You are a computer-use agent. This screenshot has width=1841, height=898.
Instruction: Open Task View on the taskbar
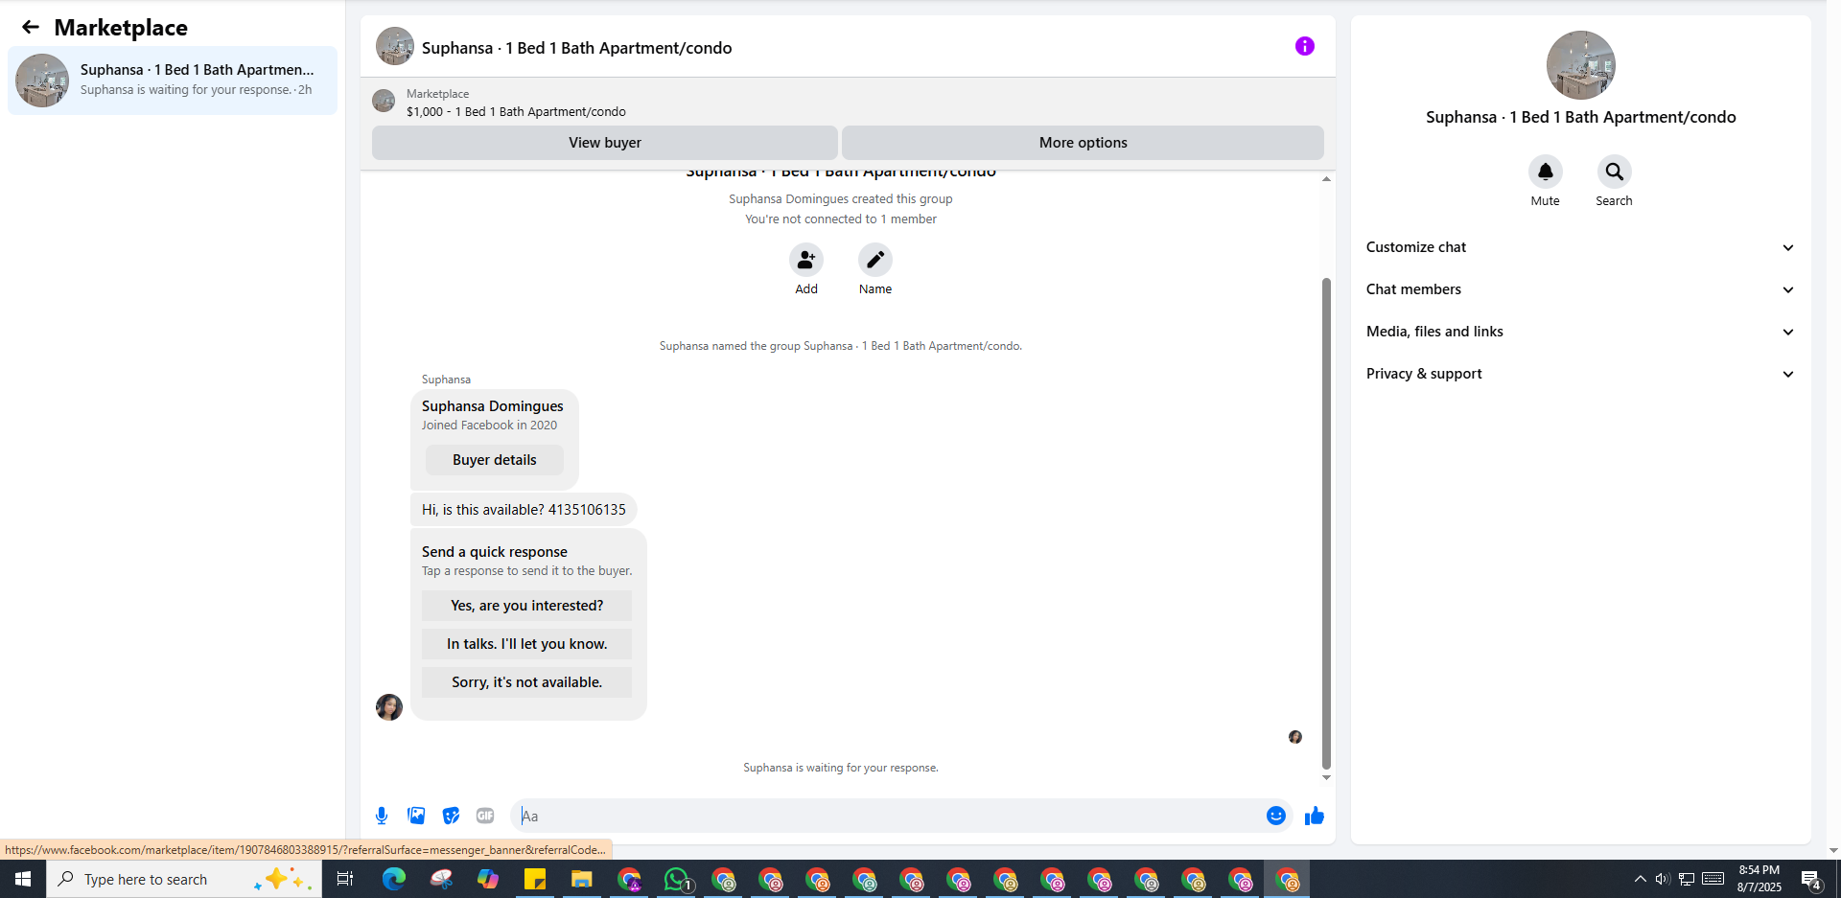[x=345, y=879]
